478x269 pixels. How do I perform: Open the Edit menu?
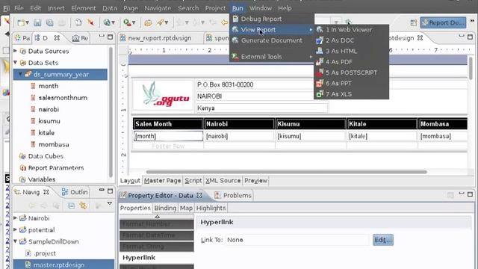click(x=35, y=8)
